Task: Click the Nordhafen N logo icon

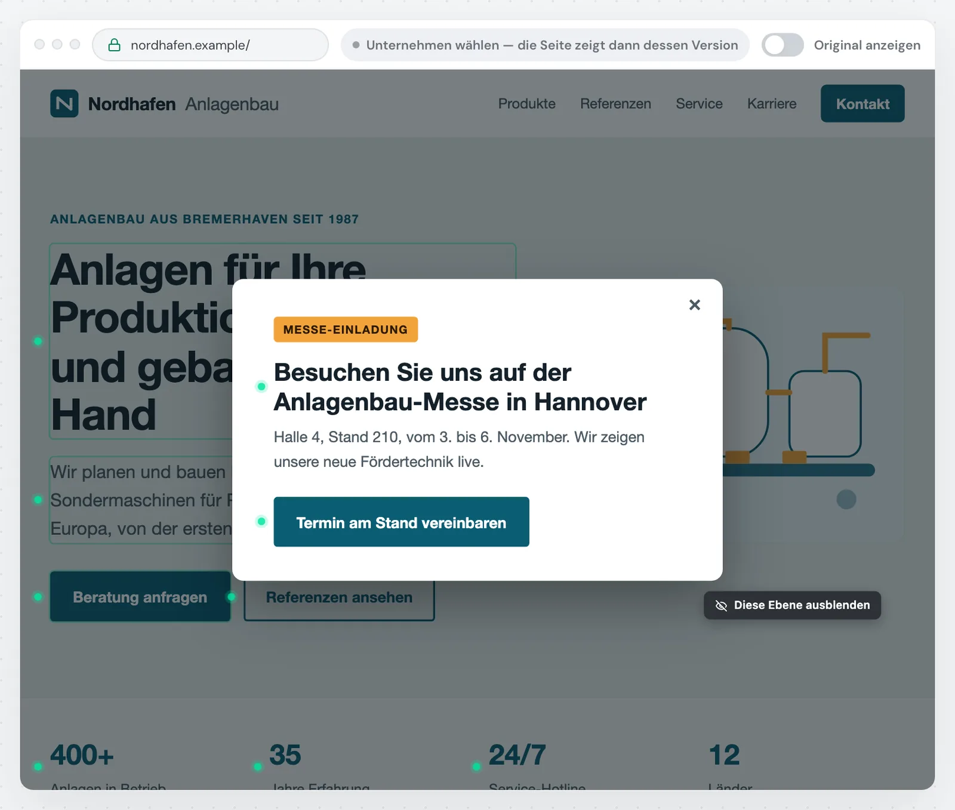Action: point(64,104)
